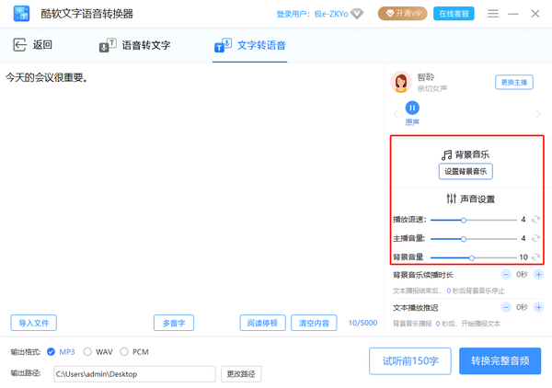Click the 智聆 announcer avatar

pos(400,82)
